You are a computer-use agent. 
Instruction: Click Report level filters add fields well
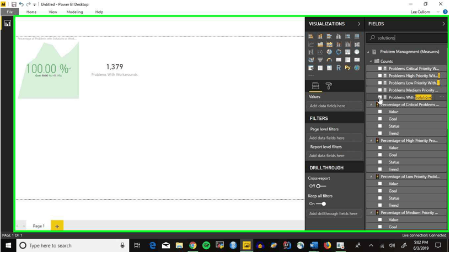click(x=334, y=156)
